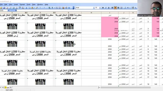This screenshot has width=163, height=91.
Task: Open the Redo history dropdown arrow
Action: 46,8
